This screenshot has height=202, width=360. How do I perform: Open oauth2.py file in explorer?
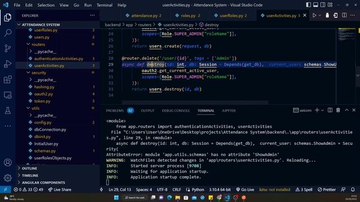(43, 94)
